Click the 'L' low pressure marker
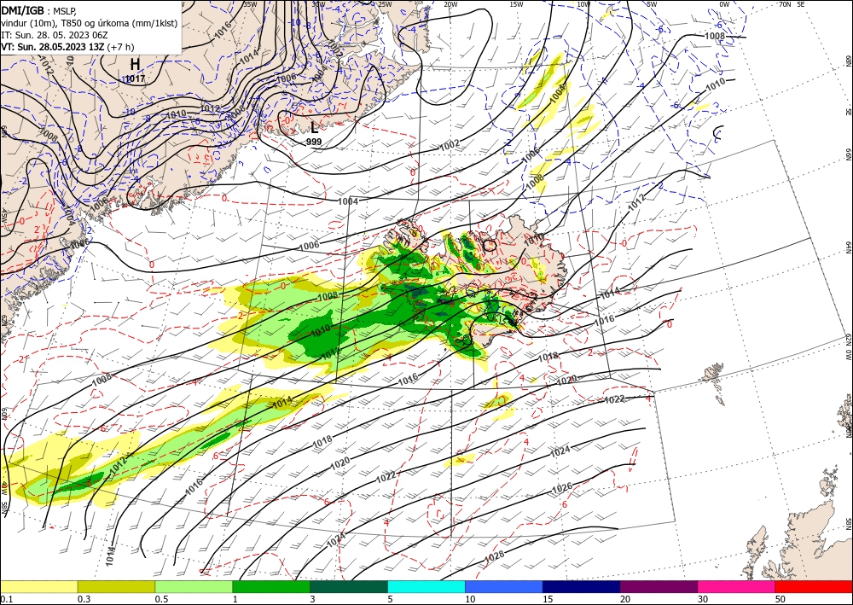This screenshot has height=605, width=853. [315, 128]
